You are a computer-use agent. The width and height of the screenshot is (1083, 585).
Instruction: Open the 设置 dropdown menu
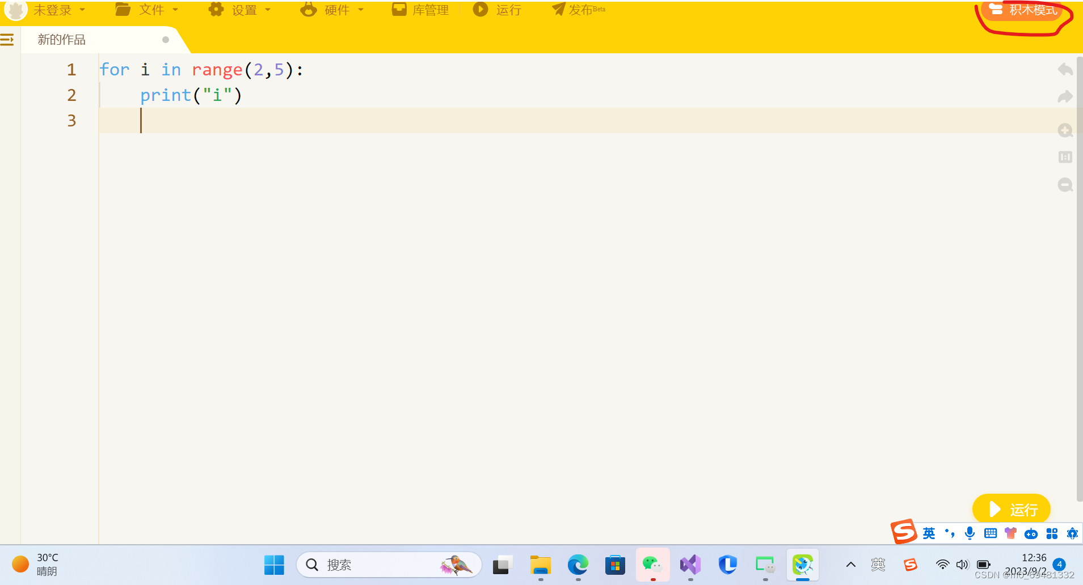click(244, 10)
